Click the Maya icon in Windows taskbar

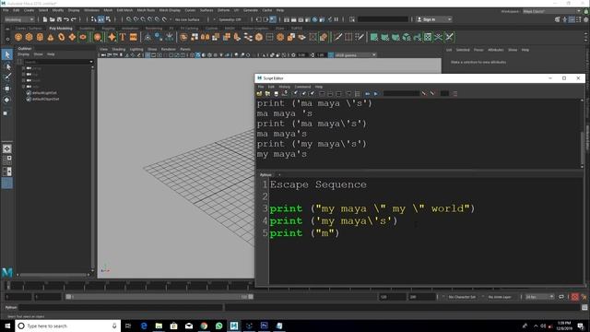click(234, 326)
